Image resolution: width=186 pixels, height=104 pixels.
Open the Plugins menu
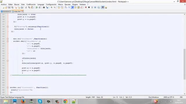tap(75, 5)
